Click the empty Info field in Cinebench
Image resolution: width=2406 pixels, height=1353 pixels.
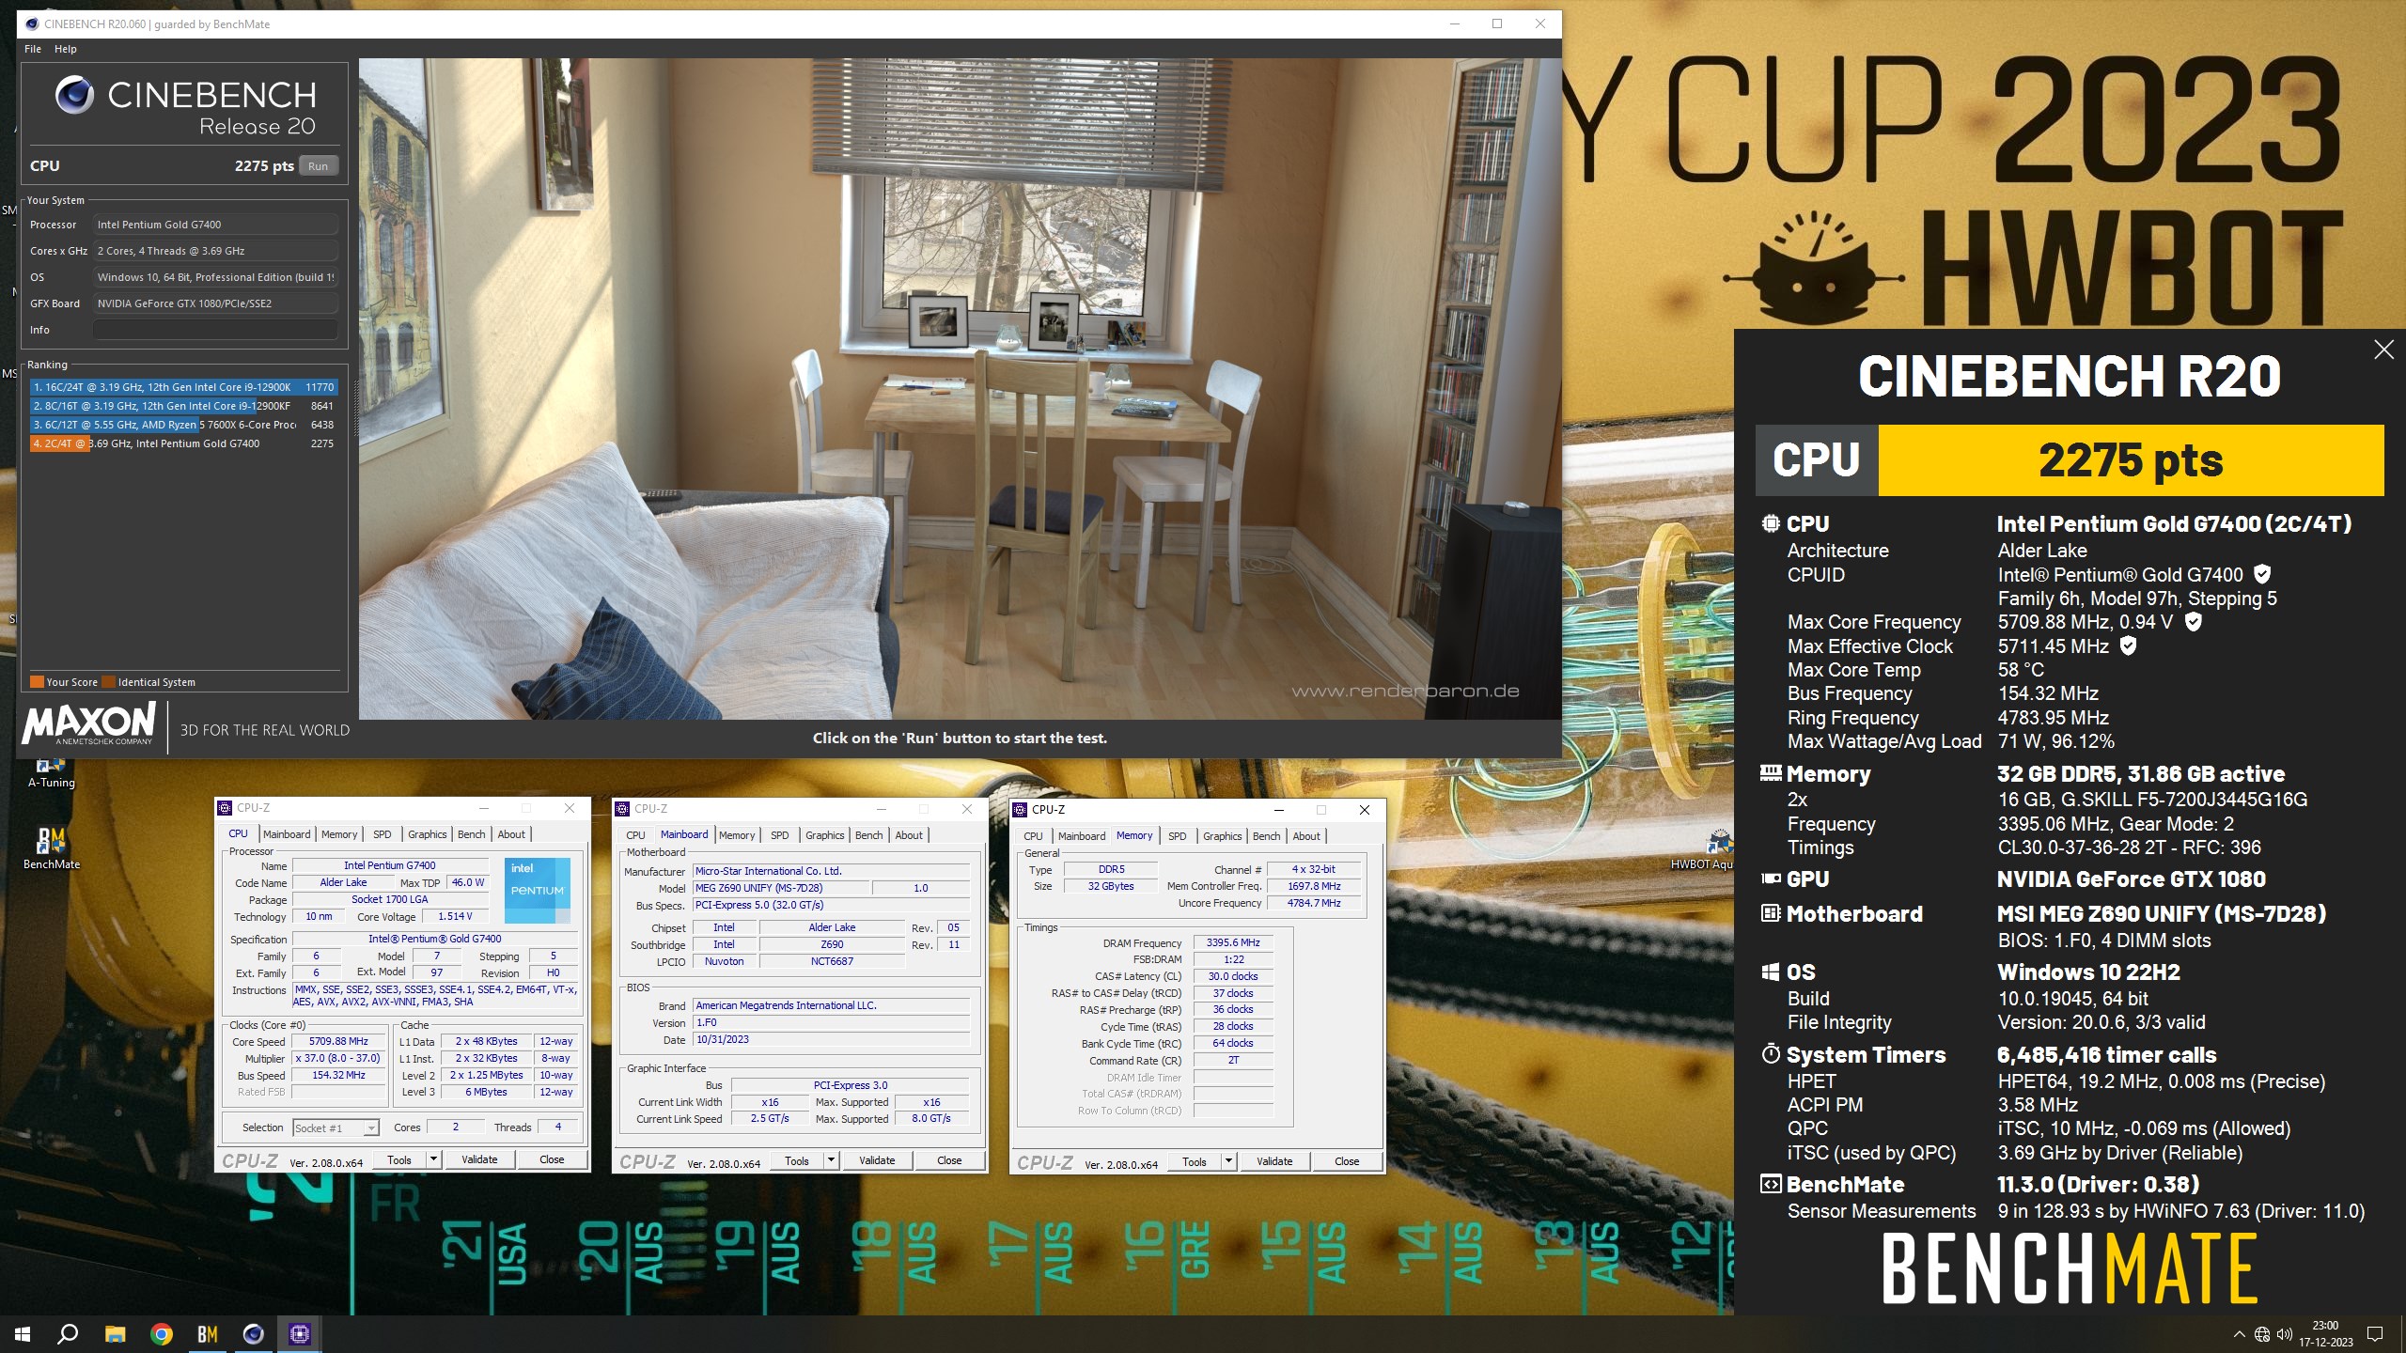[215, 330]
